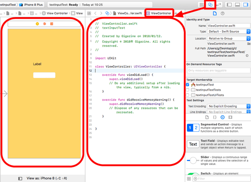
Task: Reveal full path in Finder arrow icon
Action: coord(247,56)
